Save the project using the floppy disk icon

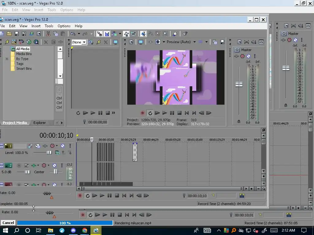[x=17, y=34]
